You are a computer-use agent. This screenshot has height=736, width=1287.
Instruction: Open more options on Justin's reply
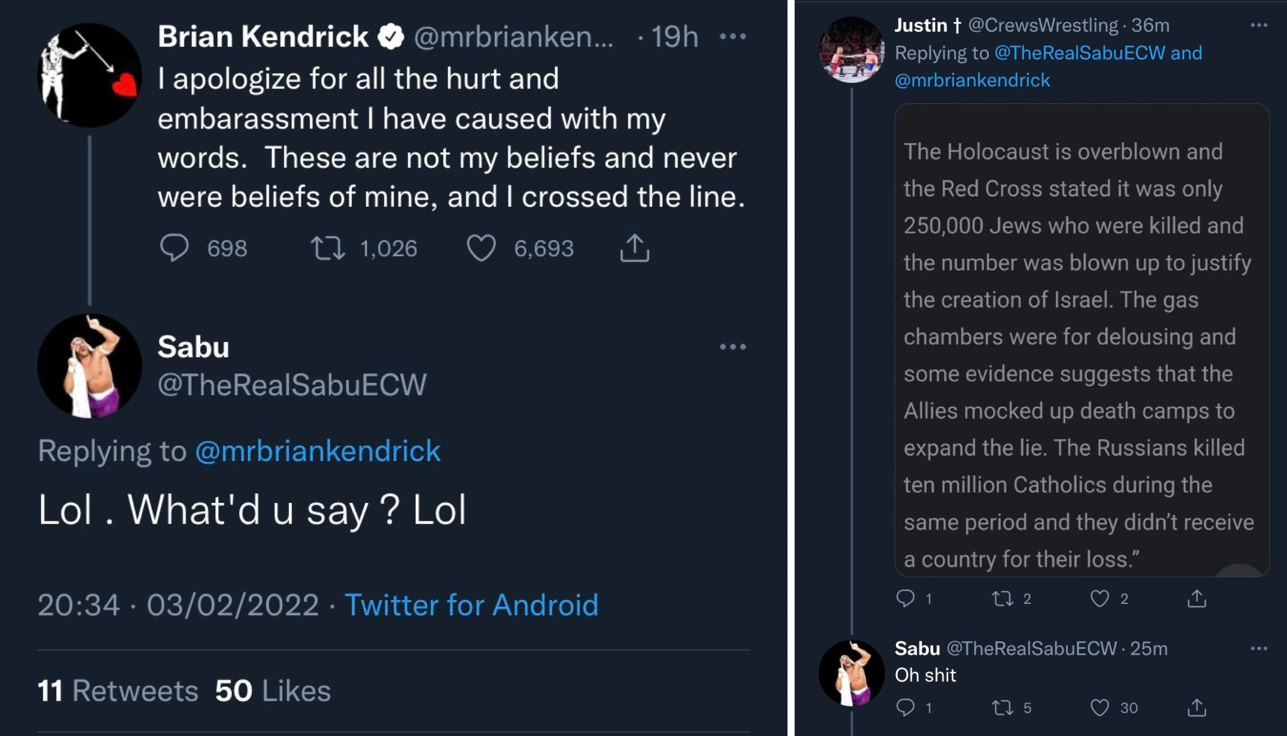point(1259,25)
